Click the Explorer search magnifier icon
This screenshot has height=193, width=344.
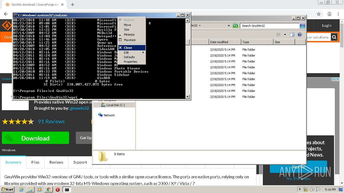[302, 26]
